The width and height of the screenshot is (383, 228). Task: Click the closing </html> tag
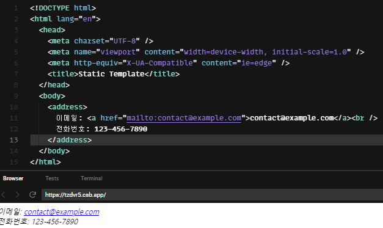pyautogui.click(x=45, y=162)
